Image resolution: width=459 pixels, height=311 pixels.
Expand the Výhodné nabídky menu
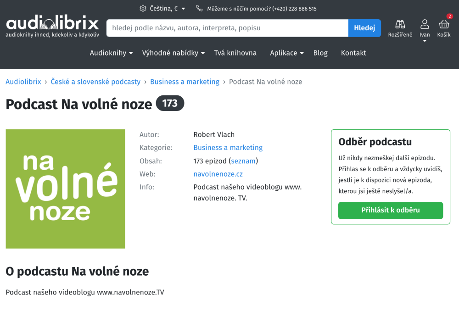tap(174, 53)
